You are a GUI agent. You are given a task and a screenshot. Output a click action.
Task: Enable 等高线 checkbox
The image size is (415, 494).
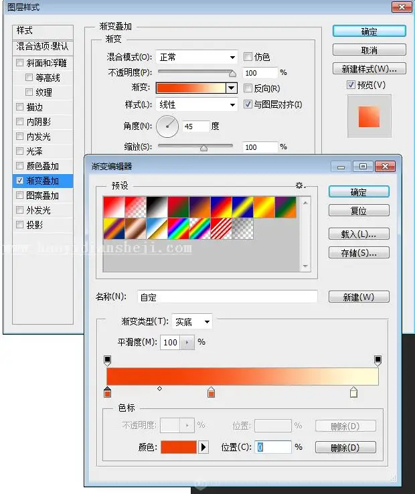click(29, 77)
